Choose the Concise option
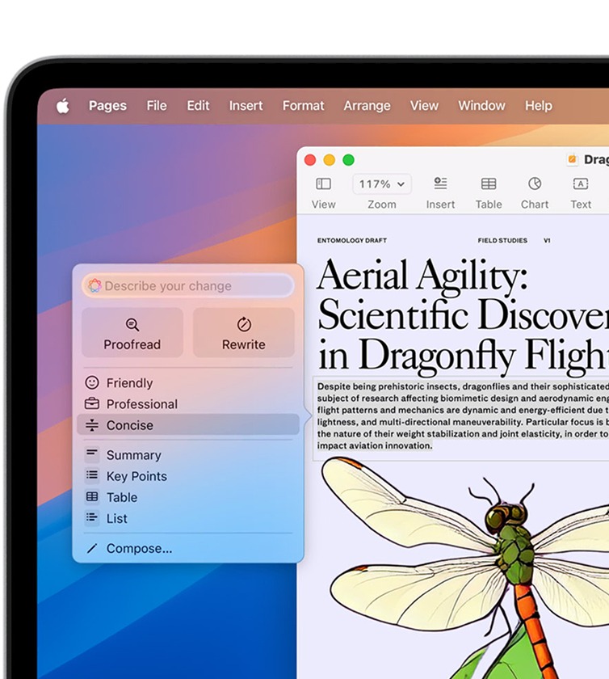The height and width of the screenshot is (679, 609). click(x=188, y=425)
